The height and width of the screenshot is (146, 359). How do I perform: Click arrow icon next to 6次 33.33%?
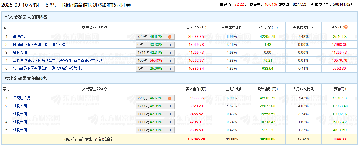tap(171, 45)
